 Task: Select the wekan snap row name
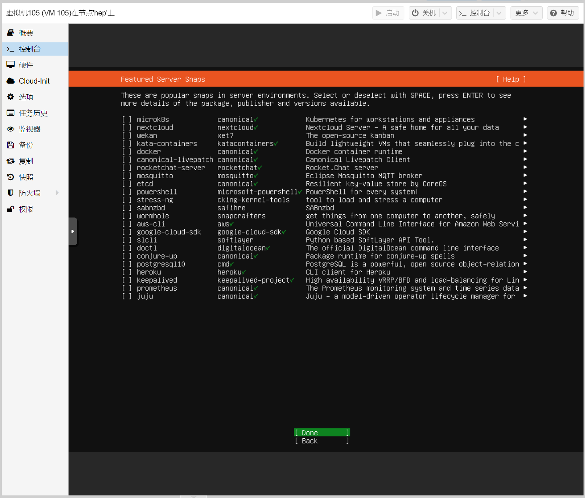point(147,136)
